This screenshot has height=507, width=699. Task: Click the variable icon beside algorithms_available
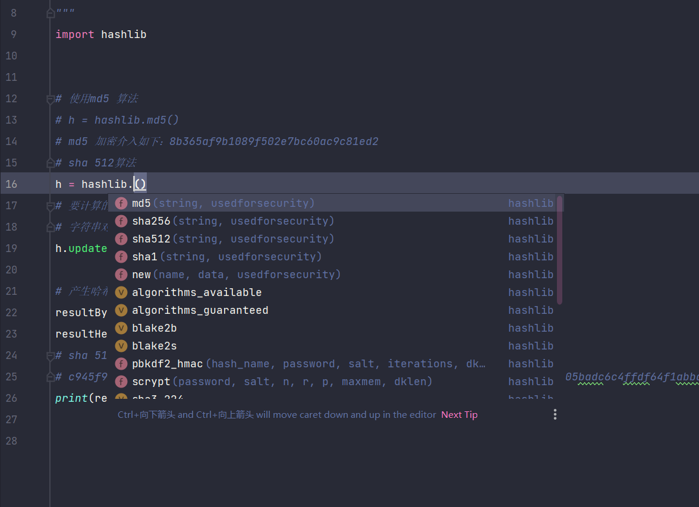121,292
